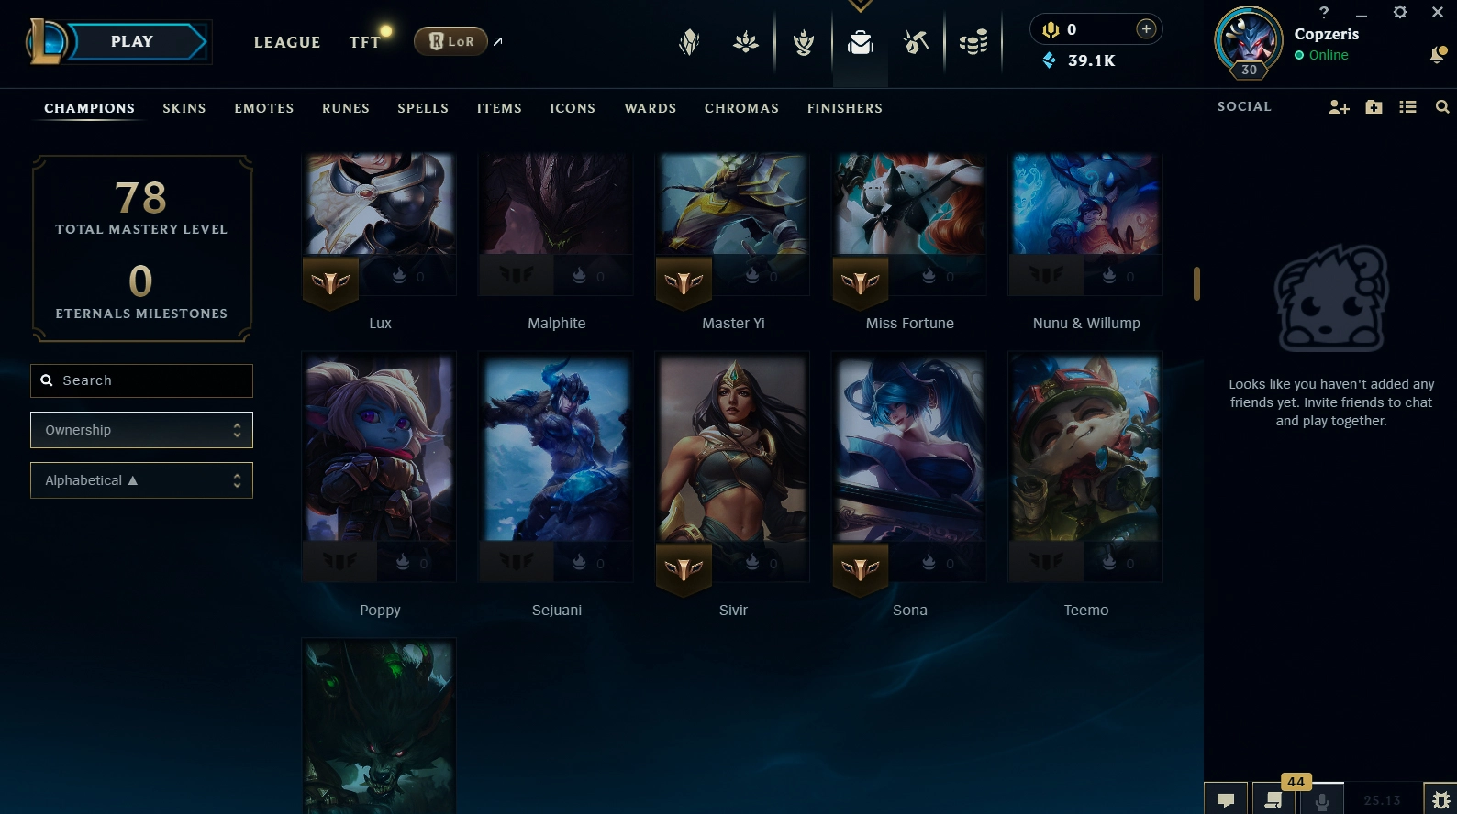This screenshot has width=1457, height=814.
Task: Open the social search magnifier icon
Action: click(x=1442, y=107)
